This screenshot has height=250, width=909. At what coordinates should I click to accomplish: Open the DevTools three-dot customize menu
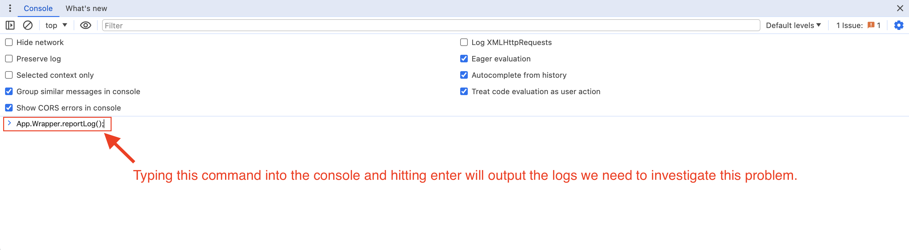pos(10,8)
